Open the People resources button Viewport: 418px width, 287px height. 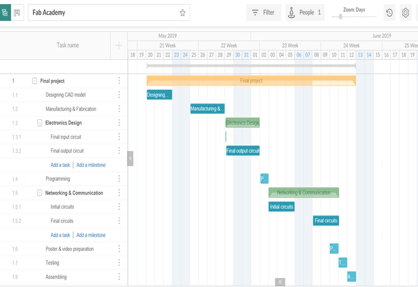coord(305,13)
